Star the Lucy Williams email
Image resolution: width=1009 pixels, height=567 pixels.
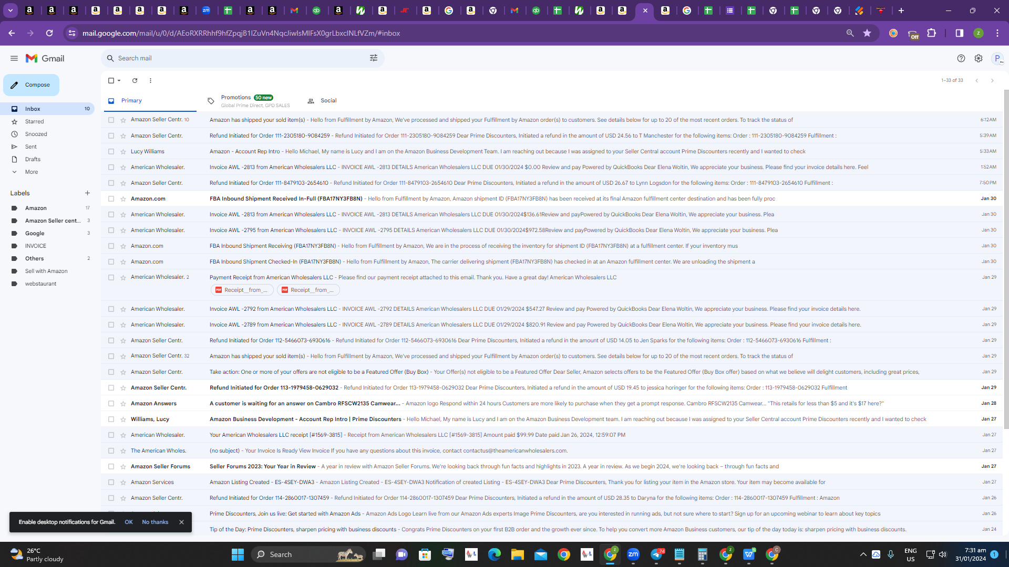pyautogui.click(x=123, y=151)
